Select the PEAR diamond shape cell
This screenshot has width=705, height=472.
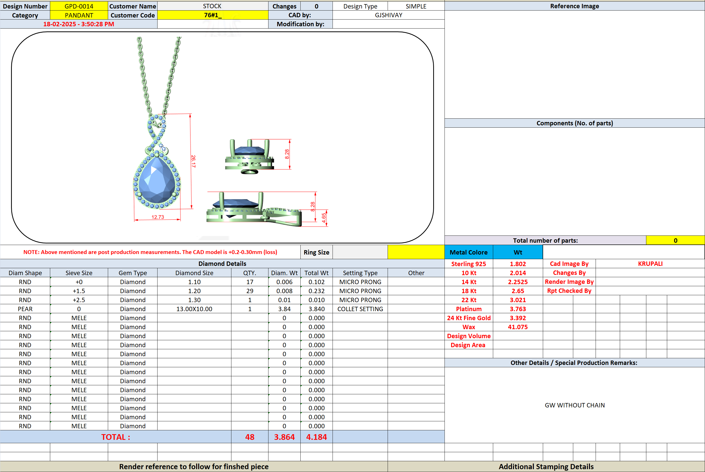click(x=25, y=309)
